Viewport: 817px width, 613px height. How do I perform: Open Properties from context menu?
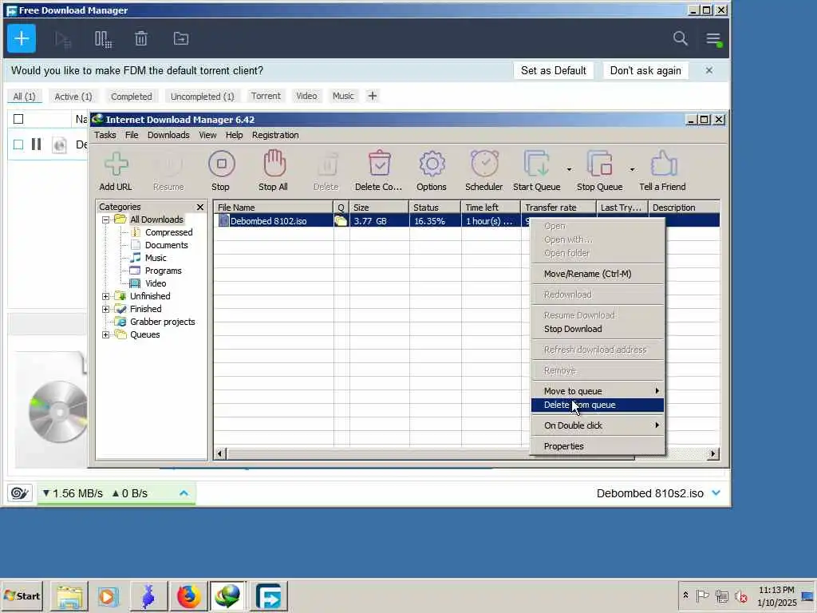point(597,446)
